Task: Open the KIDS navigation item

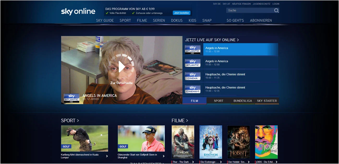Action: click(192, 20)
